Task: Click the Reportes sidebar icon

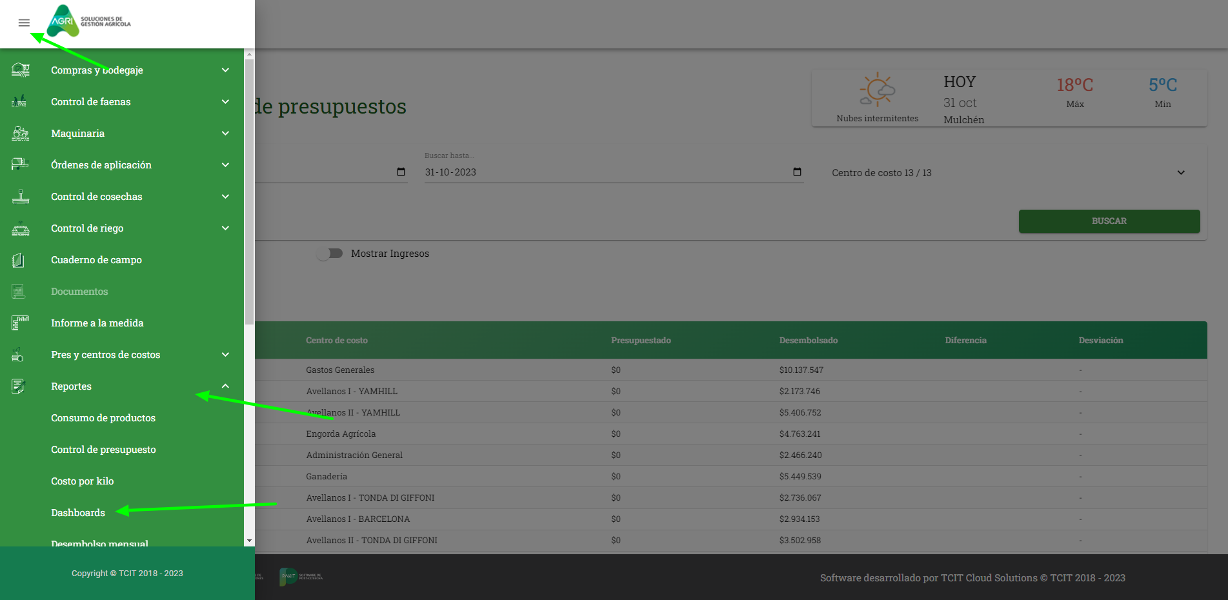Action: (19, 386)
